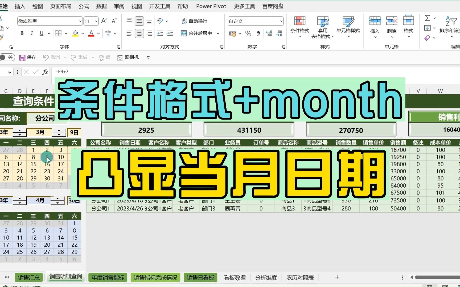Increase the indent

tap(170, 33)
